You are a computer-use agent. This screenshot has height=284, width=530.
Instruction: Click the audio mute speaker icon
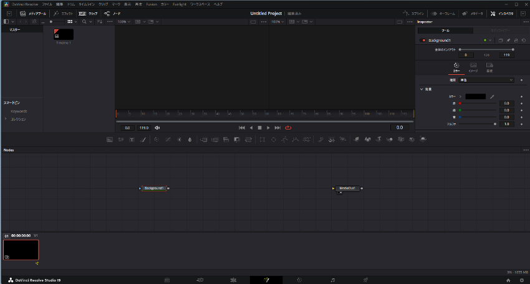(x=157, y=128)
